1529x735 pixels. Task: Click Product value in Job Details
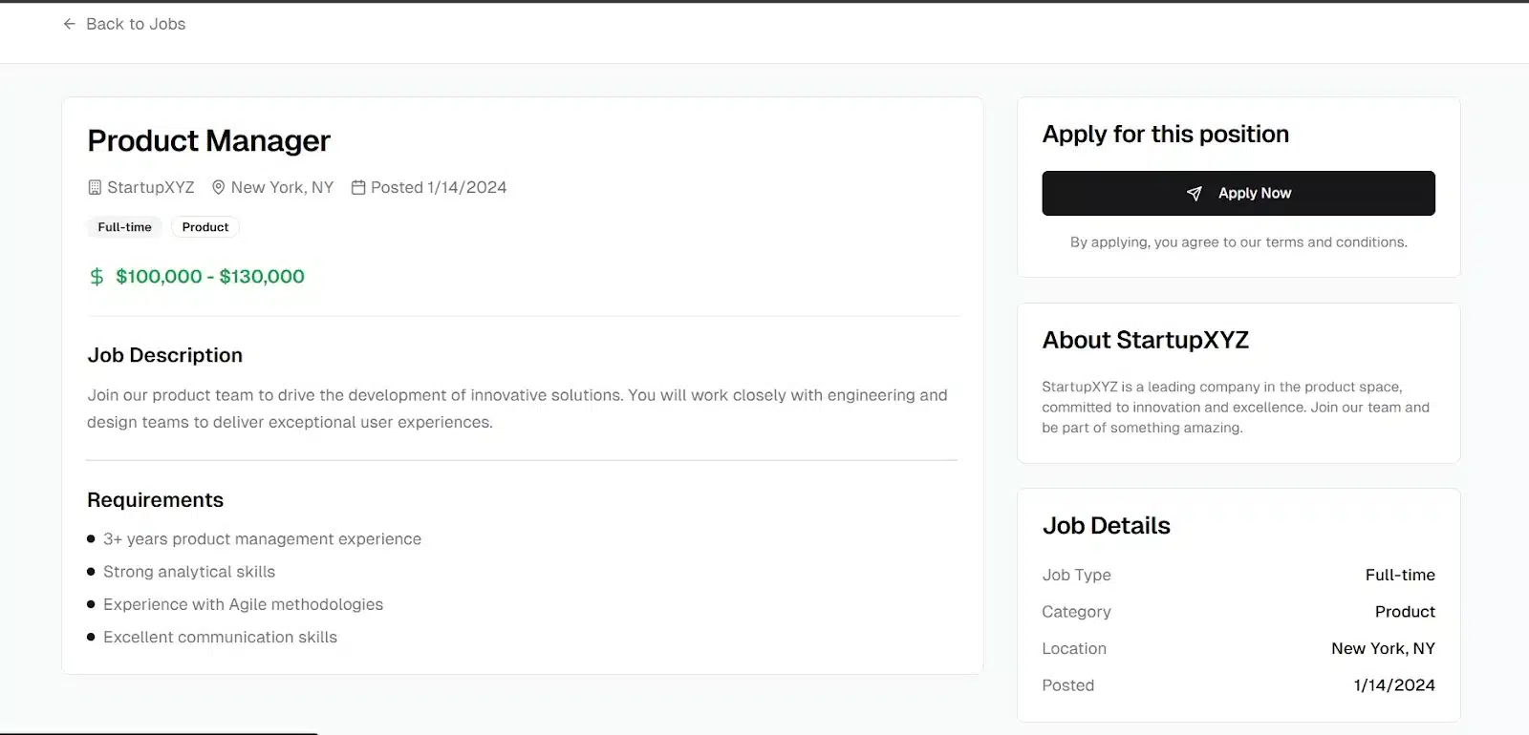(1405, 612)
